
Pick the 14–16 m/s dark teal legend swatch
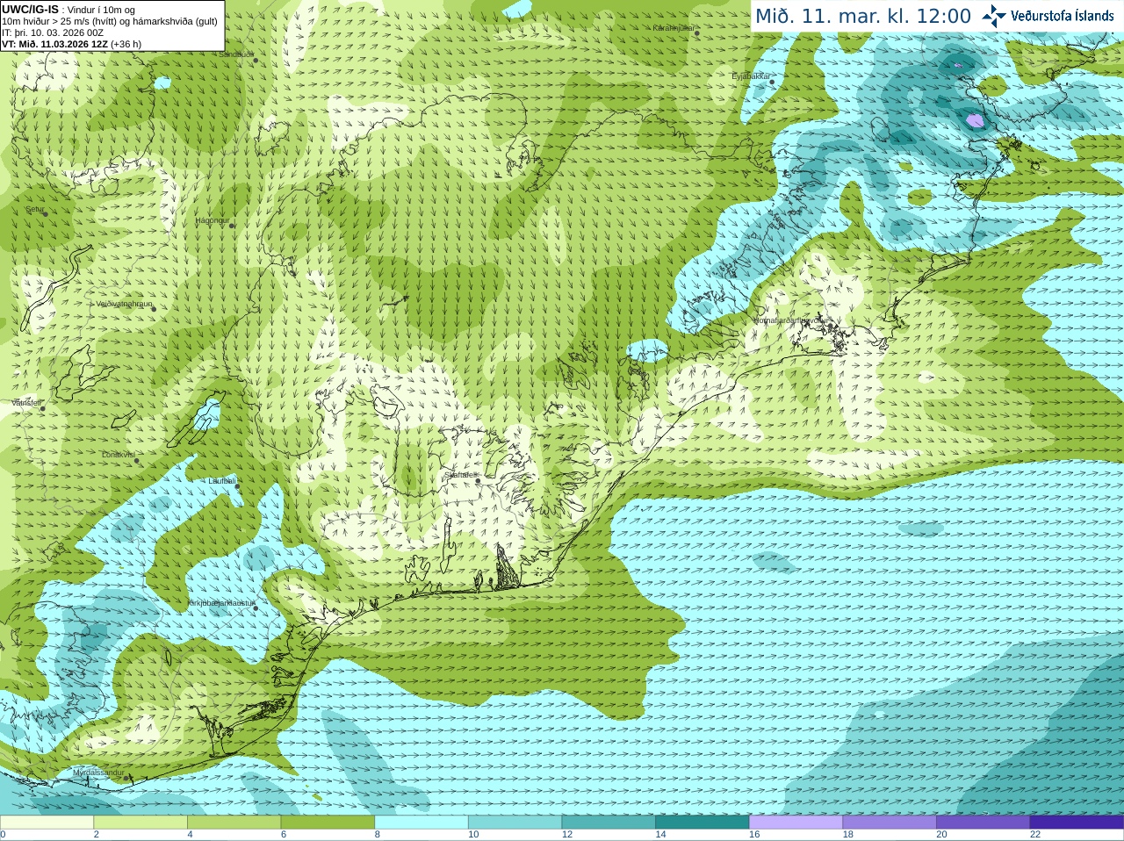pyautogui.click(x=702, y=823)
